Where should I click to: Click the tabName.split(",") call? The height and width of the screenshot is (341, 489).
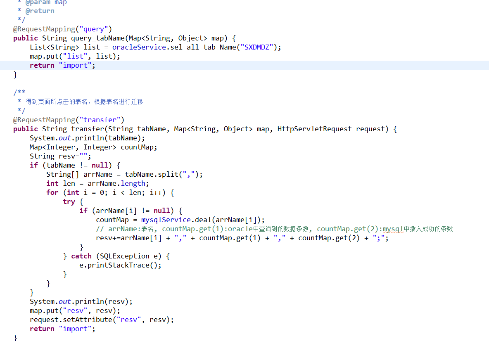[161, 175]
